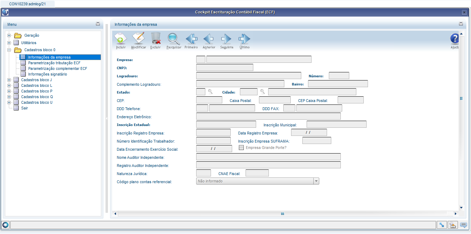Screen dimensions: 471x234
Task: Toggle Empresa Grande Porte checkbox
Action: pyautogui.click(x=241, y=148)
